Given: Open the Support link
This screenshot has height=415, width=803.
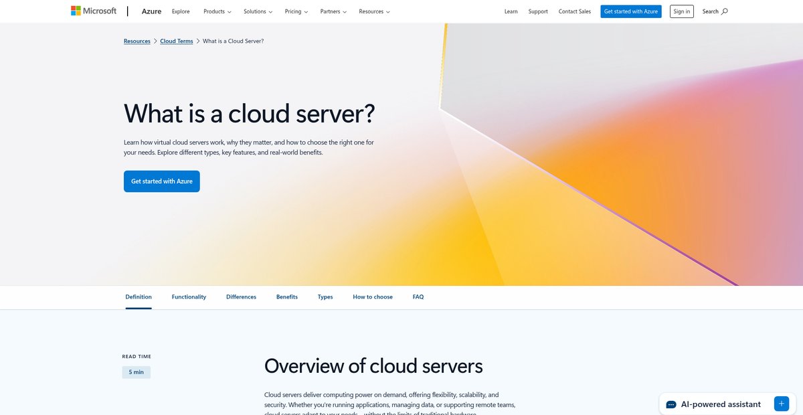Looking at the screenshot, I should click(538, 11).
